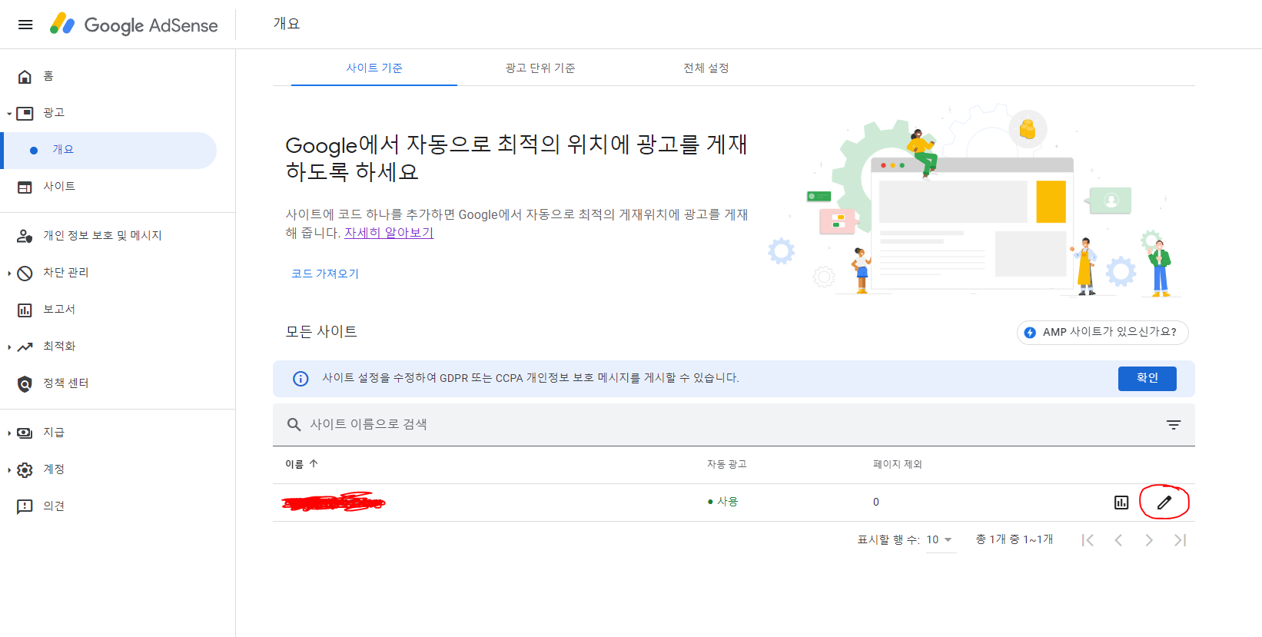This screenshot has width=1262, height=637.
Task: Expand the 최적화 sidebar section arrow
Action: tap(9, 347)
